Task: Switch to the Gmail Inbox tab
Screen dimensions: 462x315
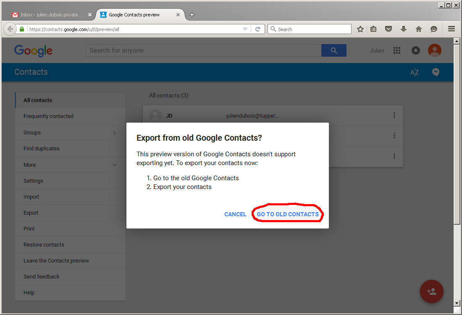Action: [50, 15]
